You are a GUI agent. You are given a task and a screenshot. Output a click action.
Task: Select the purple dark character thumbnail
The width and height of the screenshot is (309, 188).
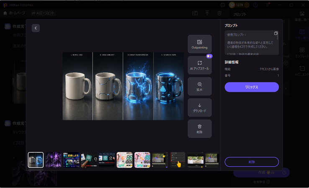pyautogui.click(x=54, y=160)
